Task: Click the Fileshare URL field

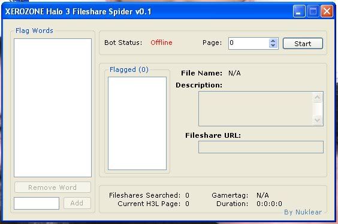Action: pos(261,147)
